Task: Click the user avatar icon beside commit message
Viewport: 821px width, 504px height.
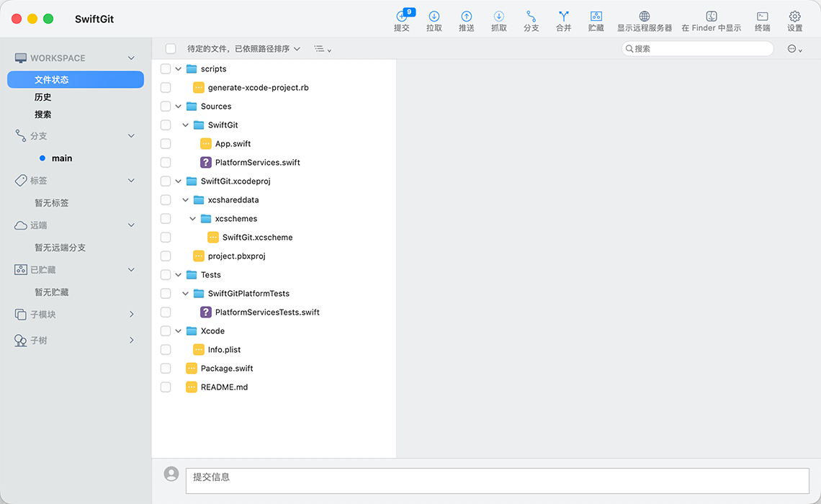Action: click(x=171, y=474)
